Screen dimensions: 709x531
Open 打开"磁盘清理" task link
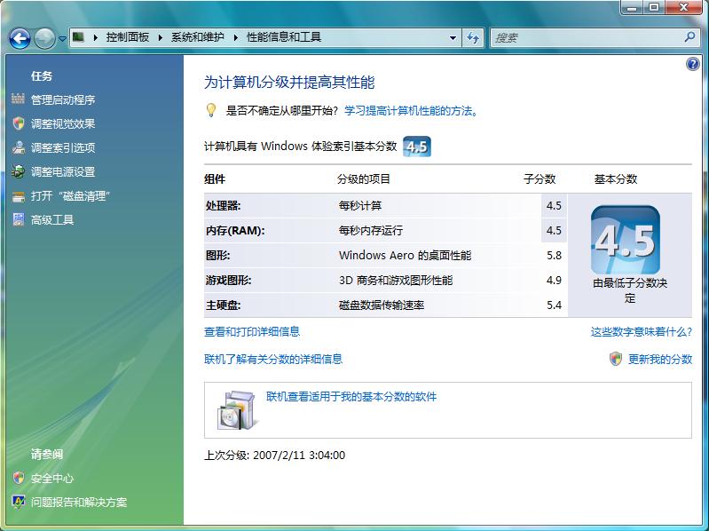[70, 196]
